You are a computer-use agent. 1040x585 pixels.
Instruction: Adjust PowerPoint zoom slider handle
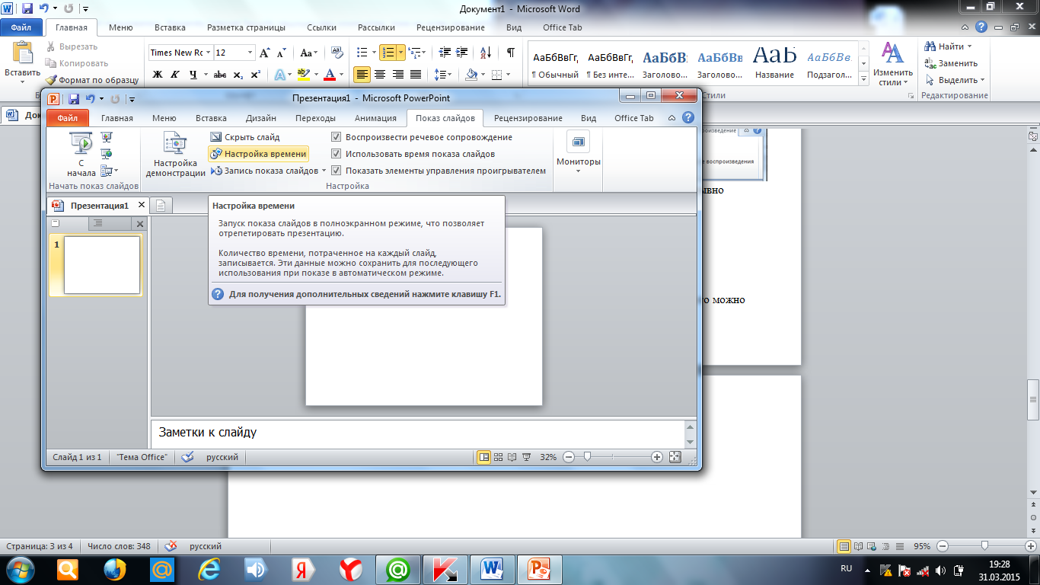pos(587,457)
